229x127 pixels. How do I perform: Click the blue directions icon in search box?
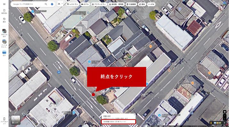click(x=52, y=4)
